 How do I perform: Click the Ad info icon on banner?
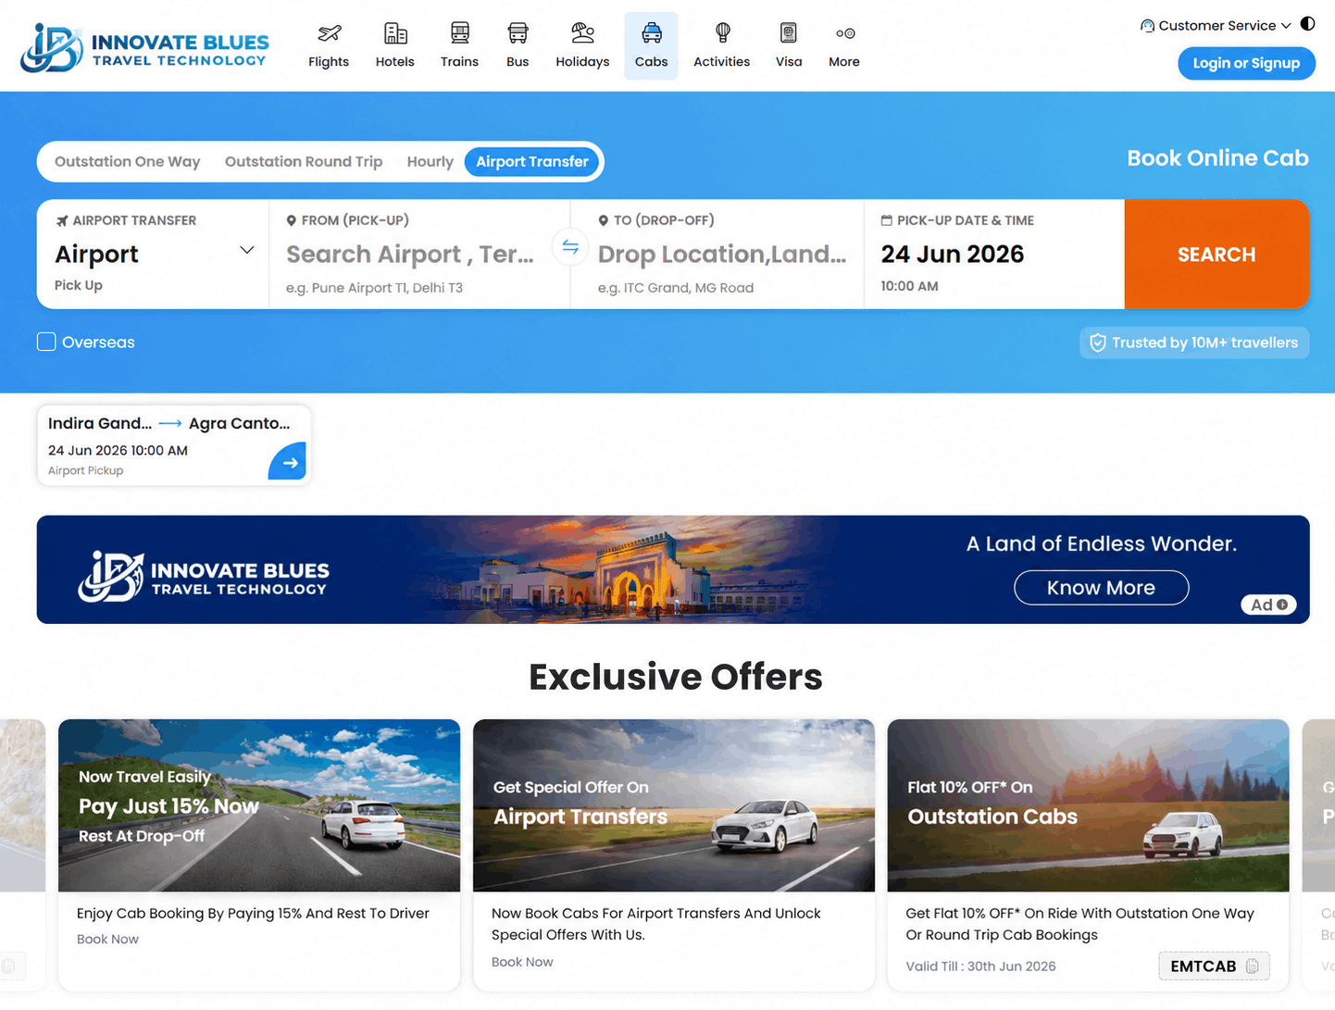(x=1282, y=605)
